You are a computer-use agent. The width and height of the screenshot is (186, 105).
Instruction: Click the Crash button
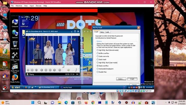click(132, 79)
